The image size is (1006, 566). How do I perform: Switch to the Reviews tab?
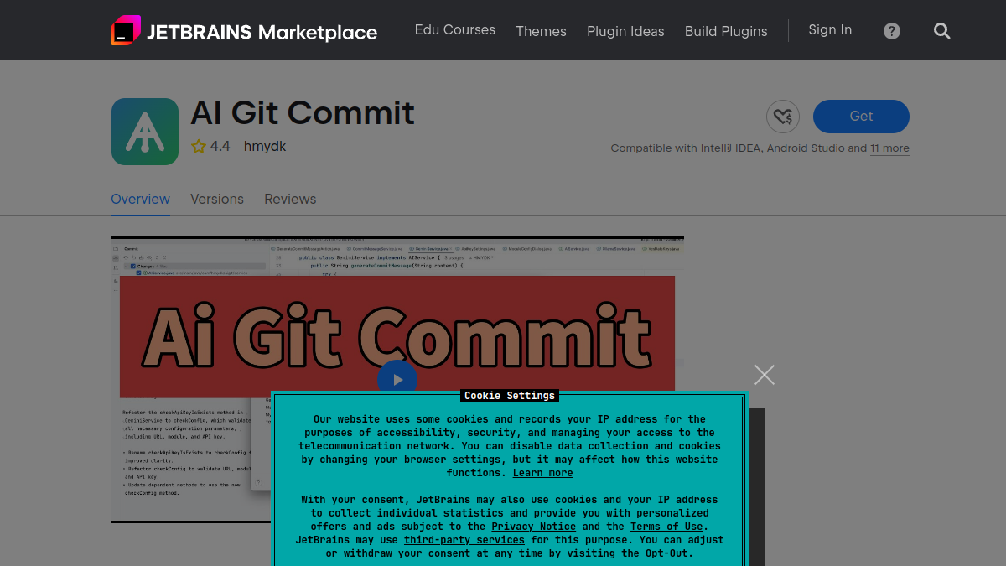[290, 199]
